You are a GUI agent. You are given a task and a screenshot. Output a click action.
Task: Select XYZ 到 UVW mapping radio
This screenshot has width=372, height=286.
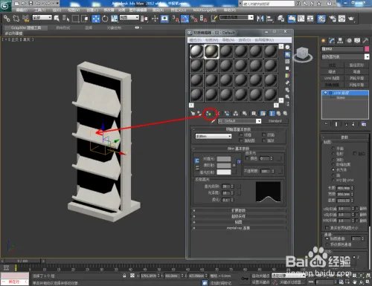tap(333, 181)
